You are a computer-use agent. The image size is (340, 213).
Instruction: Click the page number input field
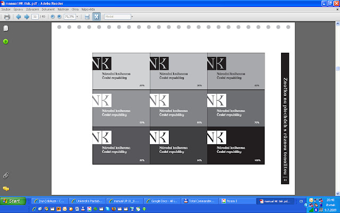pyautogui.click(x=35, y=17)
